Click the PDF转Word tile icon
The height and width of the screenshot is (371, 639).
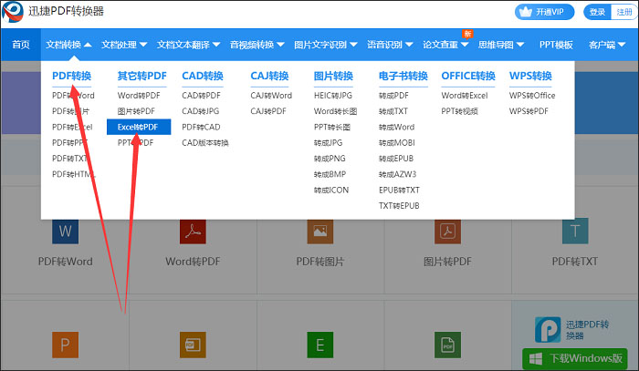click(65, 231)
